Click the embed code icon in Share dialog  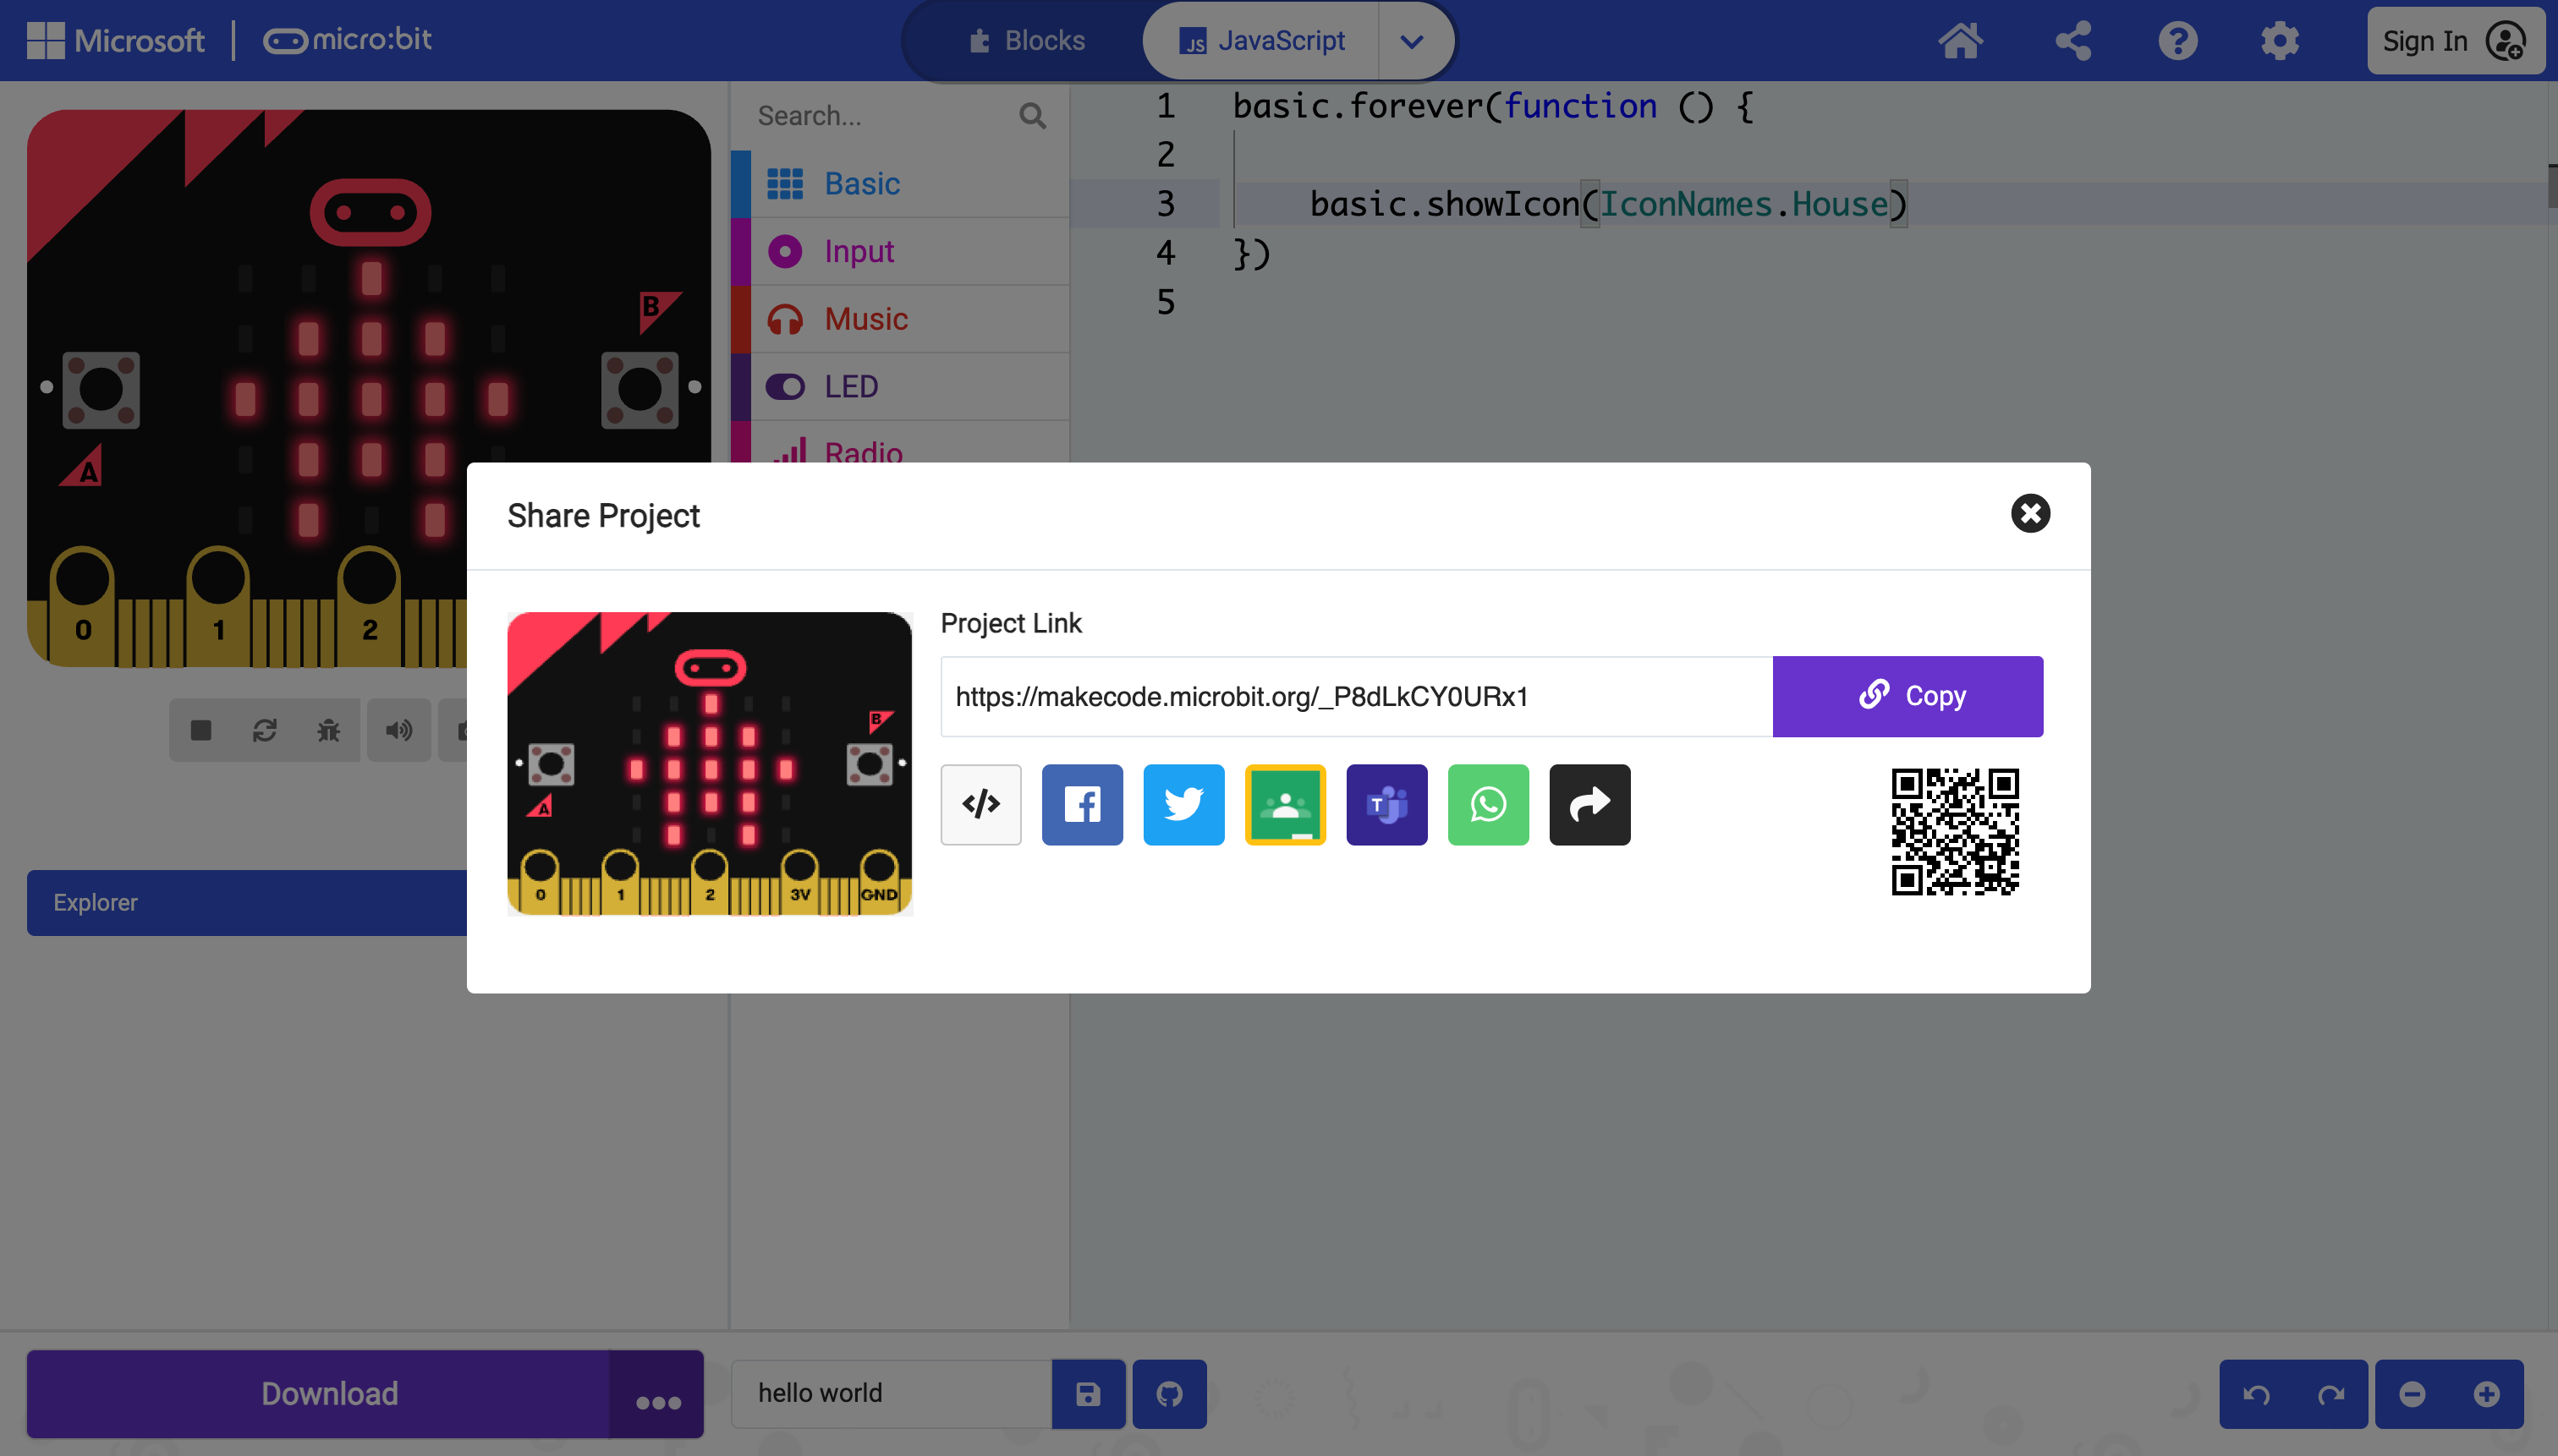980,805
